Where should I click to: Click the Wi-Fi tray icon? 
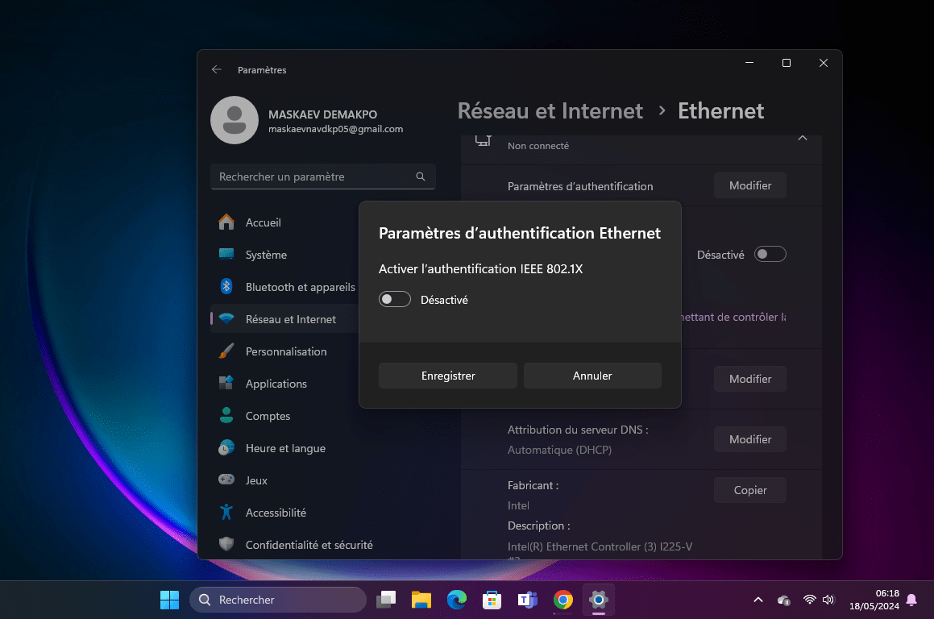pos(810,600)
